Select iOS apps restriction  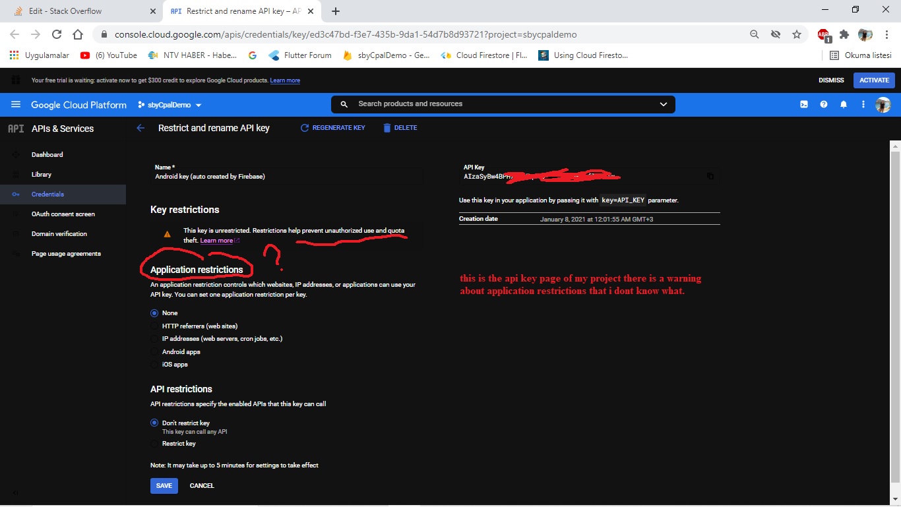(x=154, y=365)
